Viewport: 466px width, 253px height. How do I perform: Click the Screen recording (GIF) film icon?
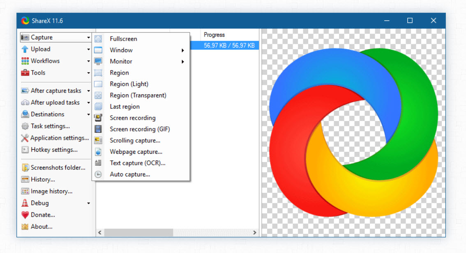(98, 129)
